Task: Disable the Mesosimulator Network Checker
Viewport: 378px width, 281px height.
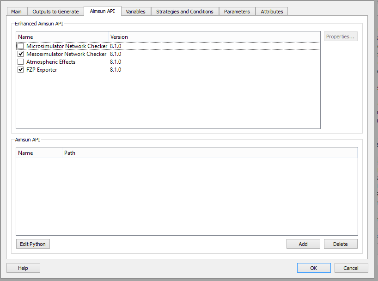Action: pos(20,54)
